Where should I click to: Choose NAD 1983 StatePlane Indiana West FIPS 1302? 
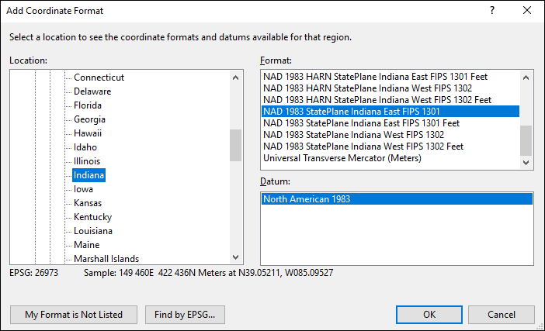(x=390, y=135)
